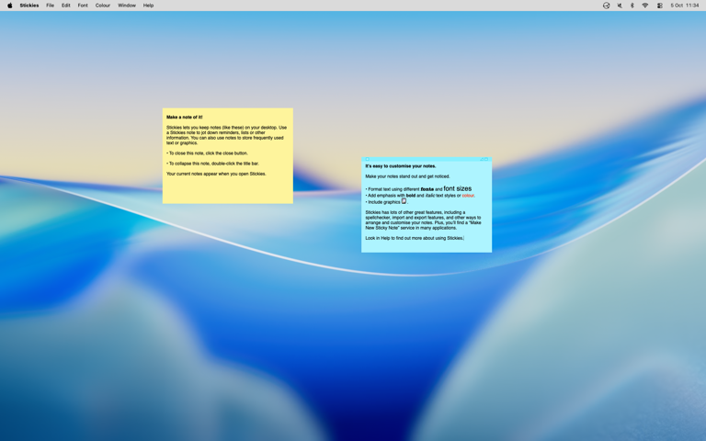Open the Wi-Fi status menu
This screenshot has height=441, width=706.
(x=644, y=6)
